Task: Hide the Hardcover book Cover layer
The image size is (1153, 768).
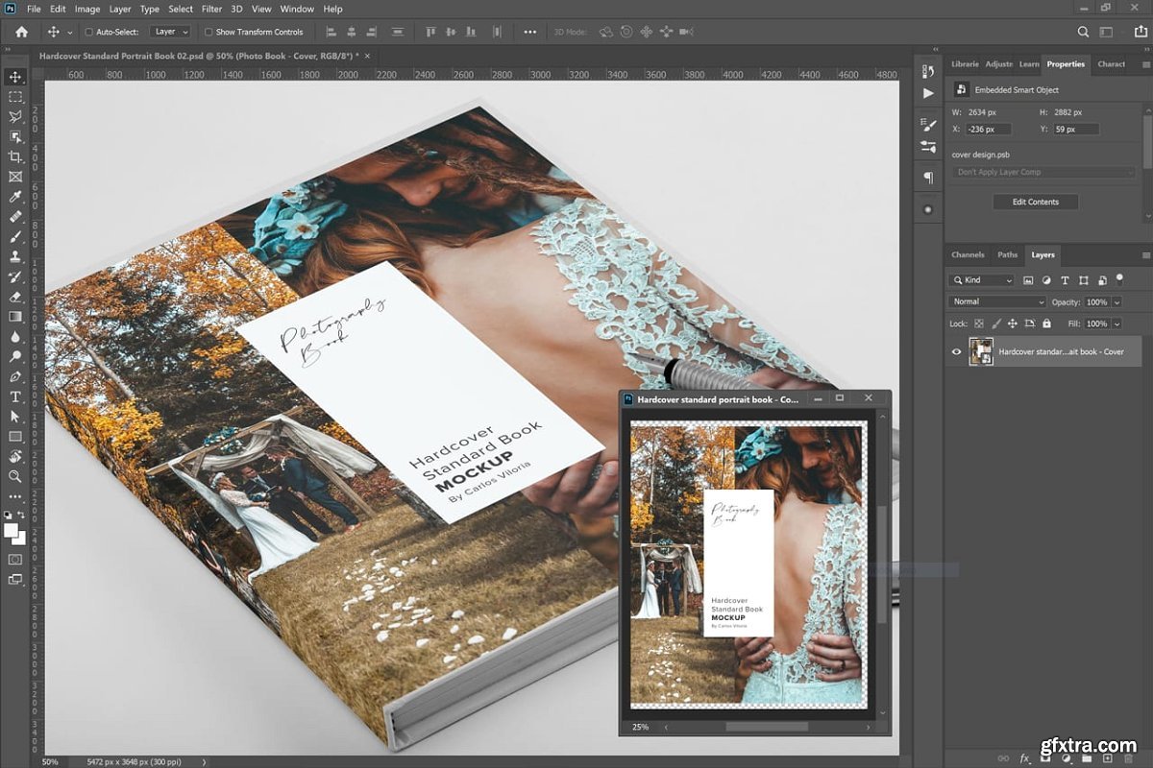Action: [x=956, y=352]
